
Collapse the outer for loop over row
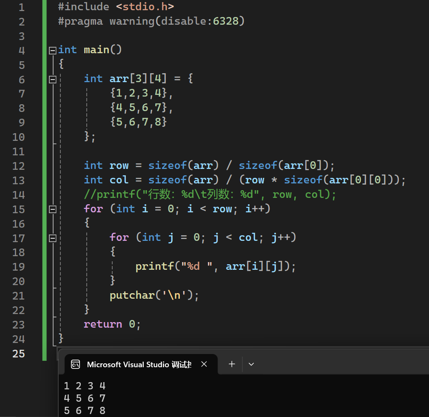(x=53, y=209)
